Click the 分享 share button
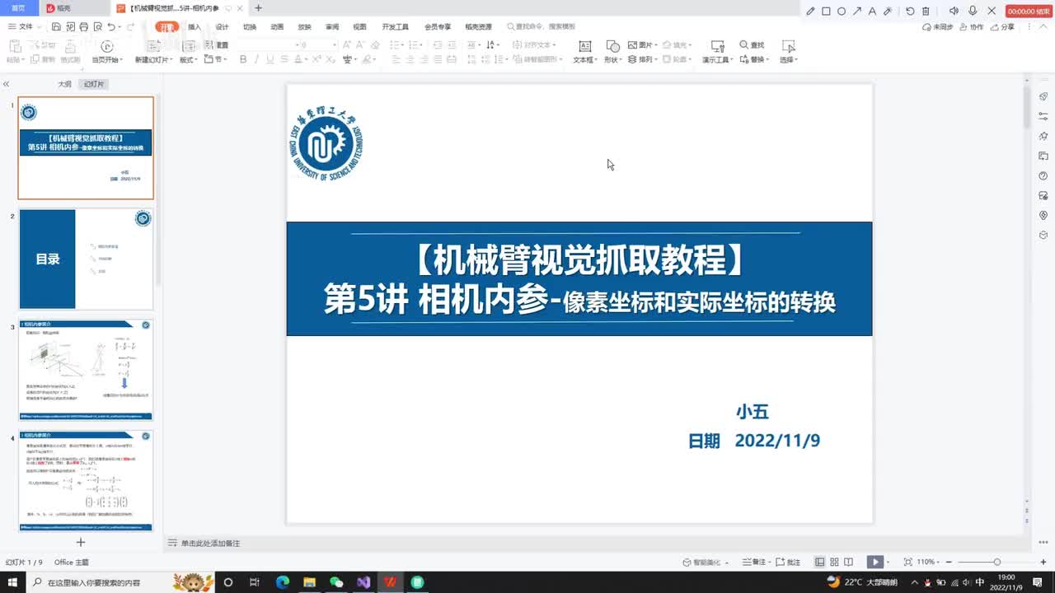 pyautogui.click(x=1003, y=26)
